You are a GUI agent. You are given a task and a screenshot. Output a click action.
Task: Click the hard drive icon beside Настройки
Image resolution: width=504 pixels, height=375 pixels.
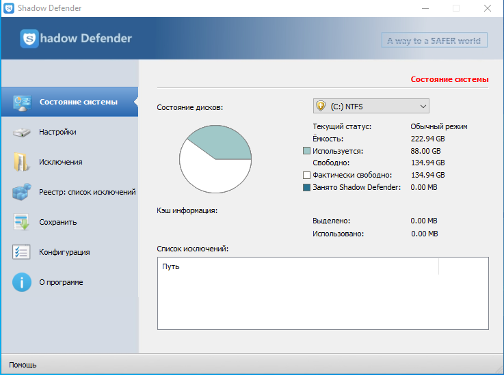click(21, 133)
